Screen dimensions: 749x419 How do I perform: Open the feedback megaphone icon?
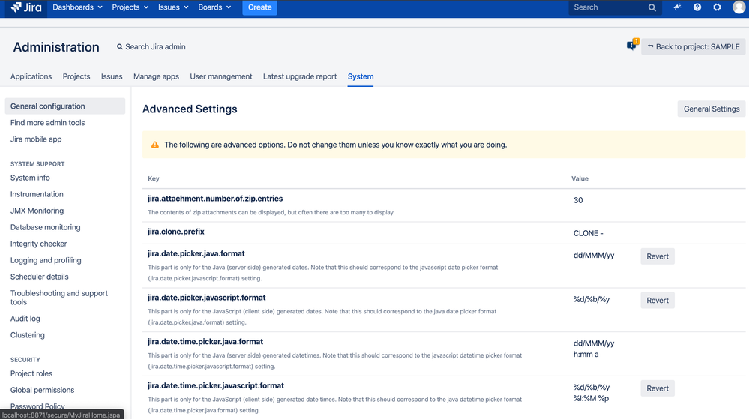(x=677, y=7)
